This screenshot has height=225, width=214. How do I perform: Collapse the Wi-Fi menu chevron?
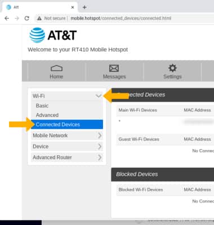click(x=99, y=96)
